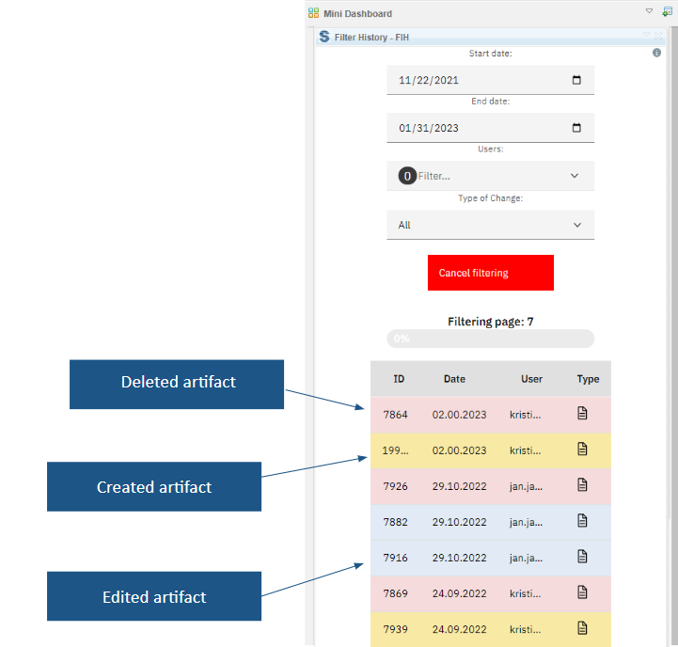678x647 pixels.
Task: Click the Date column header
Action: pos(454,379)
